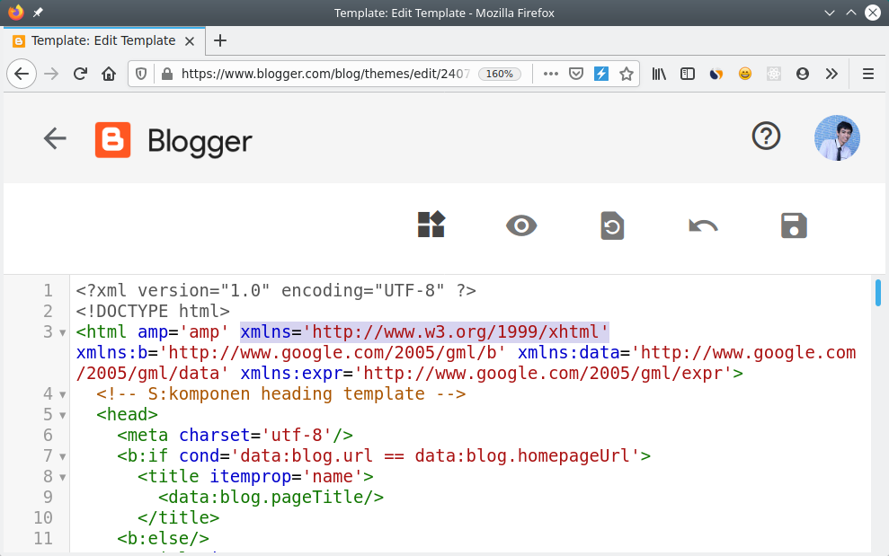Go back using the Blogger header arrow
Image resolution: width=889 pixels, height=556 pixels.
[x=55, y=138]
